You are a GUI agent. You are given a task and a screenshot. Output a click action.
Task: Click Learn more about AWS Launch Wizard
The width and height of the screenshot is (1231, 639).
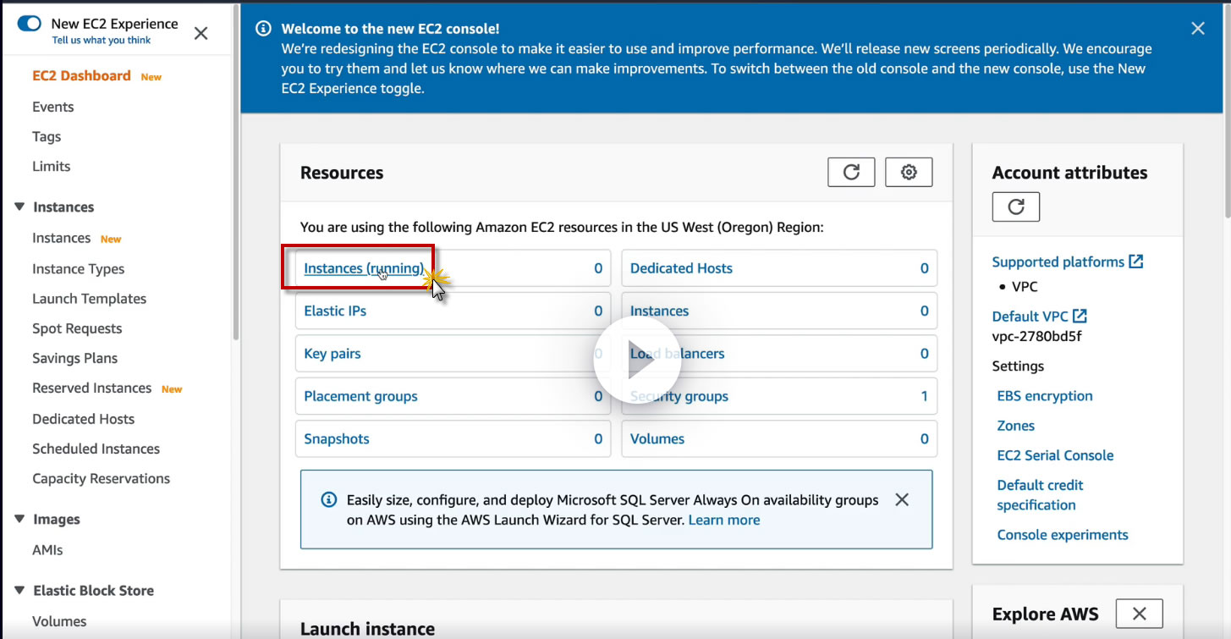724,521
